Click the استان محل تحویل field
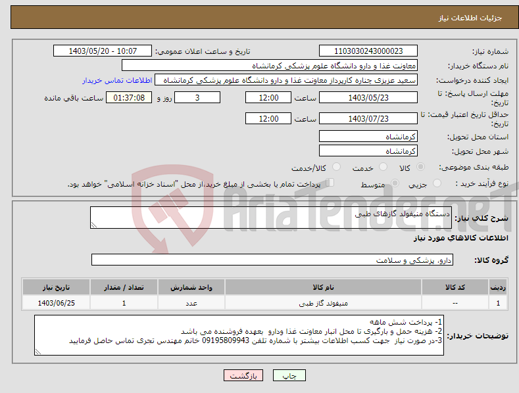 pos(368,136)
